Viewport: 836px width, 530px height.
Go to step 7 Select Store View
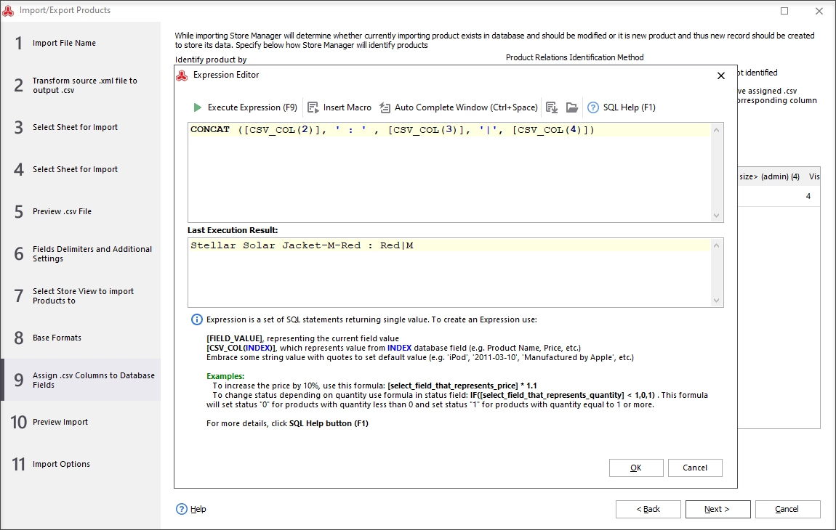point(80,295)
